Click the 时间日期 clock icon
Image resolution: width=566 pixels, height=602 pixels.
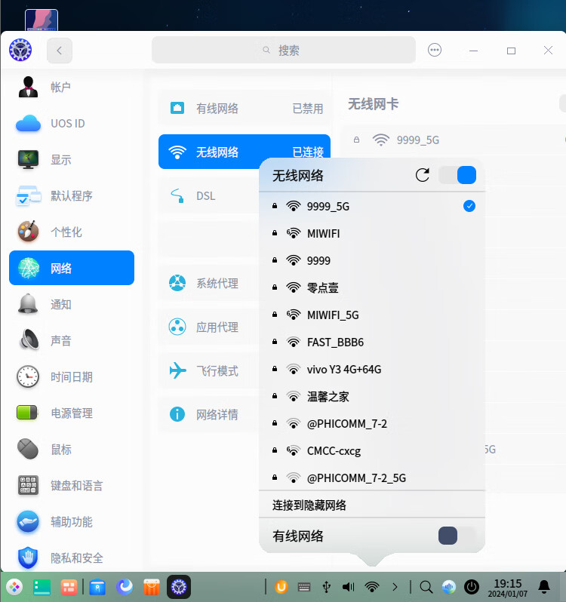click(x=28, y=376)
